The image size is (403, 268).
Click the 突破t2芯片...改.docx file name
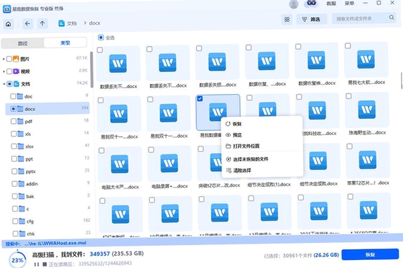pyautogui.click(x=219, y=185)
